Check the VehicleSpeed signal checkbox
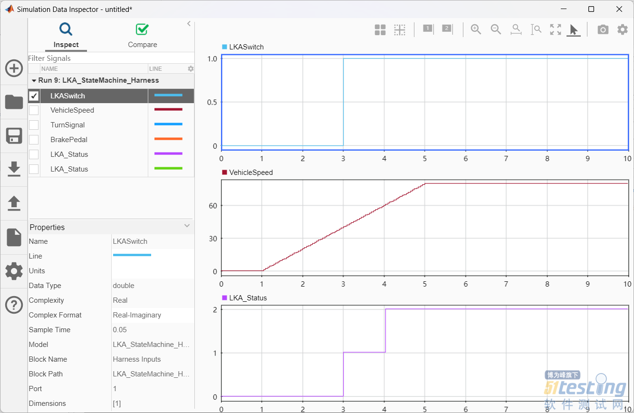634x413 pixels. coord(34,110)
